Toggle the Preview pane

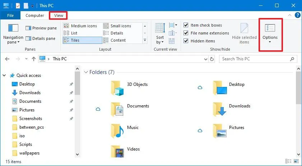pos(41,28)
